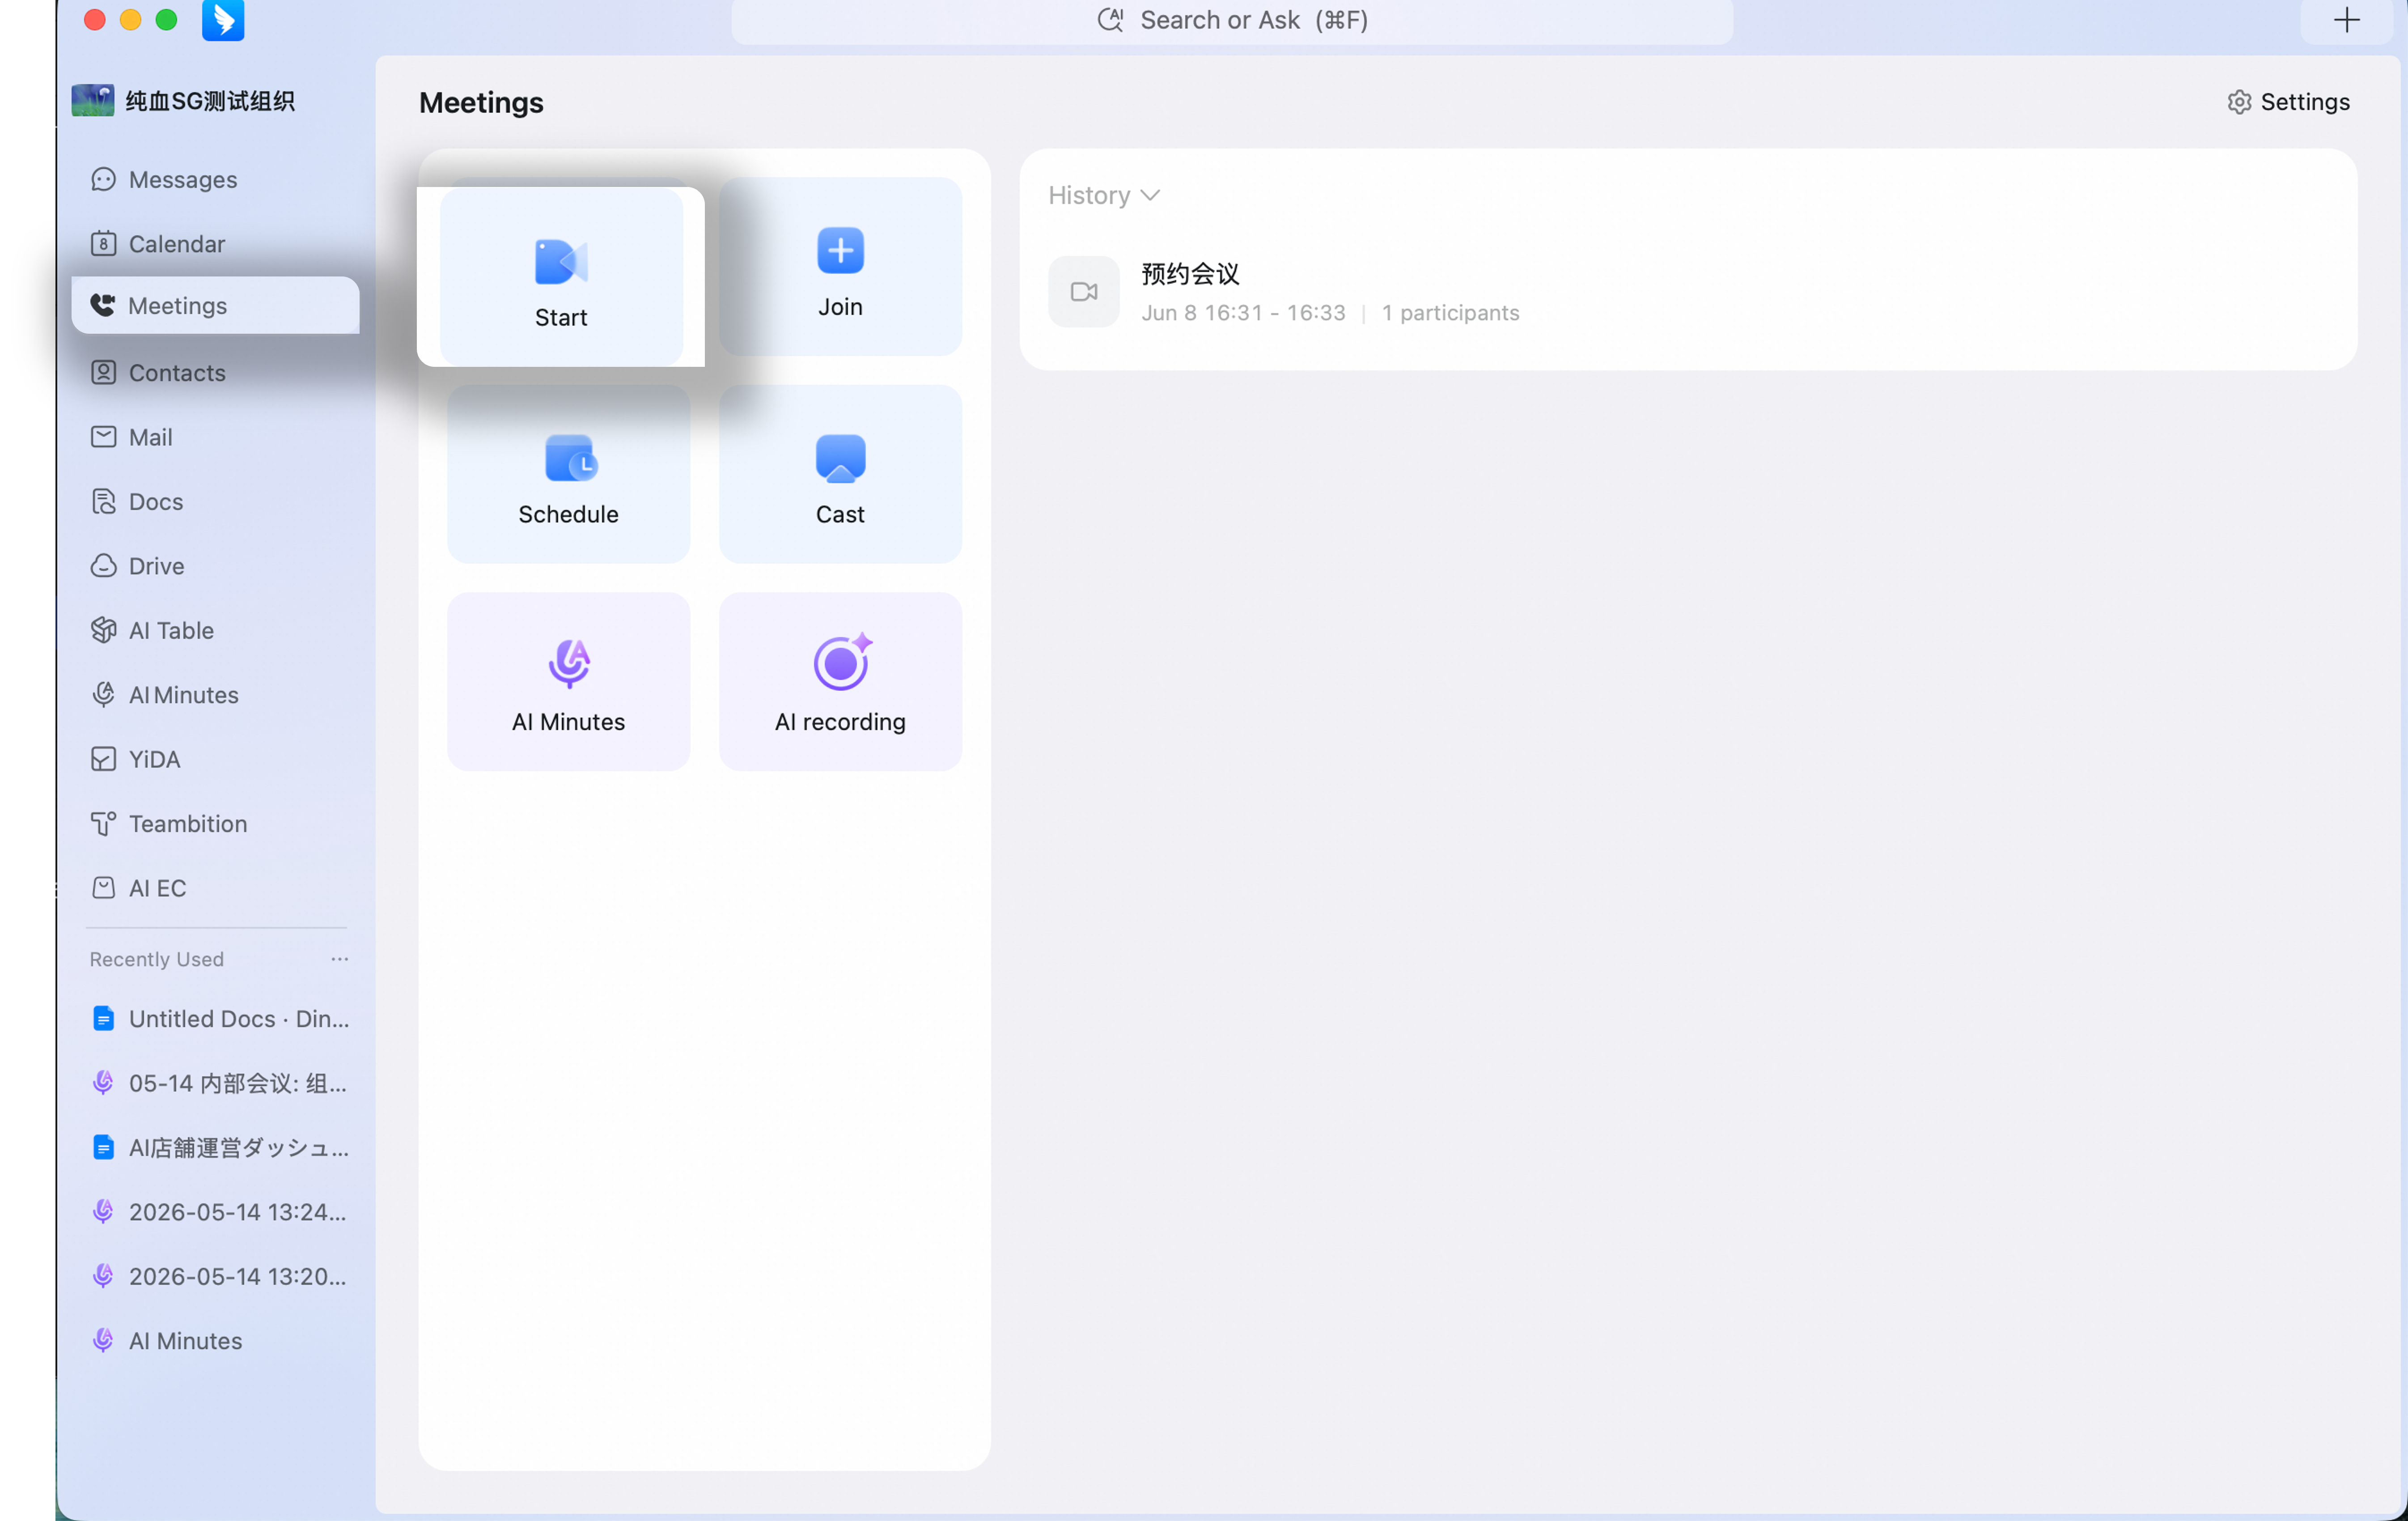Open recent doc AI店舗運営ダッシュ...

coord(216,1147)
